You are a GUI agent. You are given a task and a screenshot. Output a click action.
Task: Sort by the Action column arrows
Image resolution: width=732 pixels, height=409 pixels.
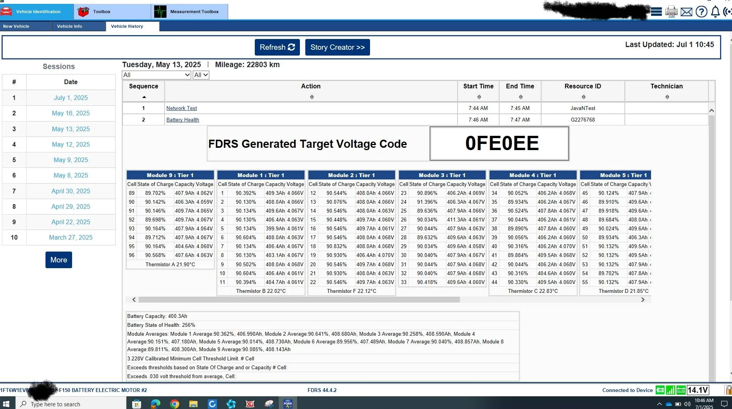[311, 97]
